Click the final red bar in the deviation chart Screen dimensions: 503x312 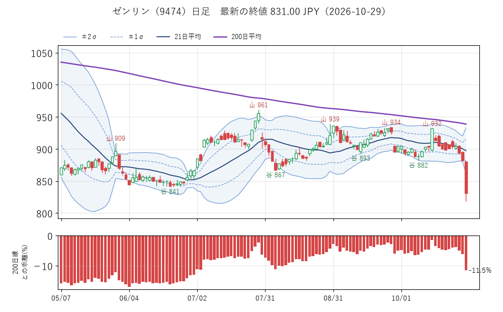[466, 253]
